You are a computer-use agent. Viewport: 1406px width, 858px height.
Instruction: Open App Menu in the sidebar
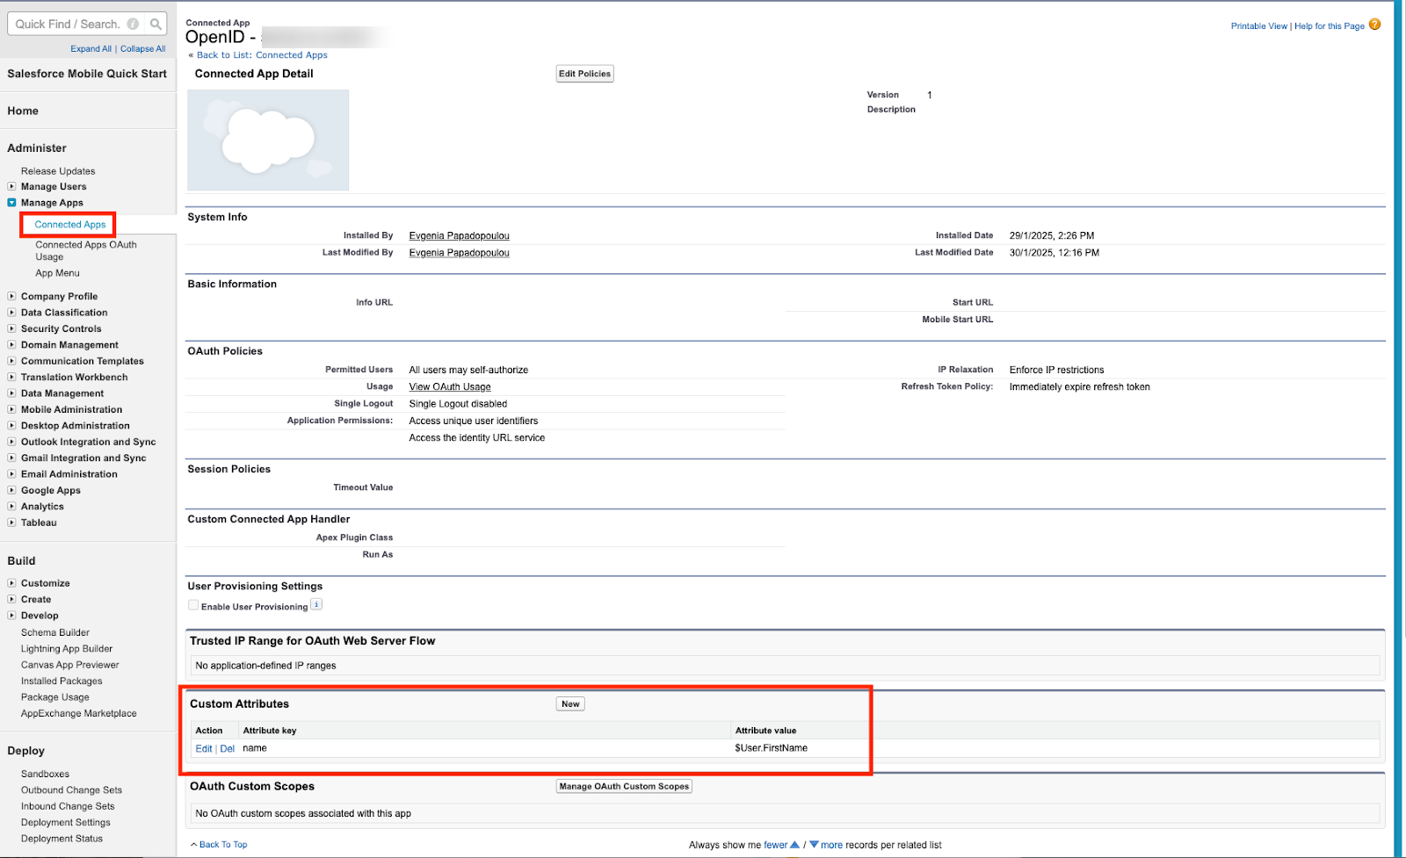coord(57,273)
